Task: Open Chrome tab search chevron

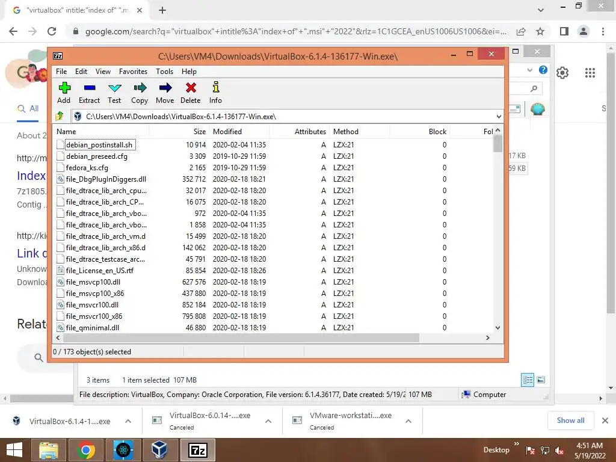Action: 541,10
